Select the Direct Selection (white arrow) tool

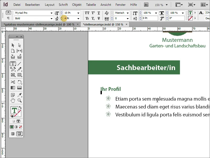coord(19,45)
